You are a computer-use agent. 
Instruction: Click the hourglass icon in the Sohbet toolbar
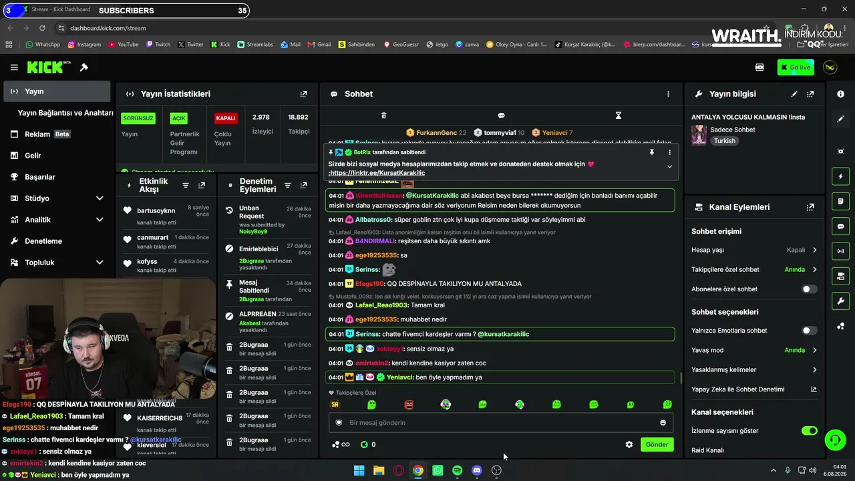click(x=619, y=116)
